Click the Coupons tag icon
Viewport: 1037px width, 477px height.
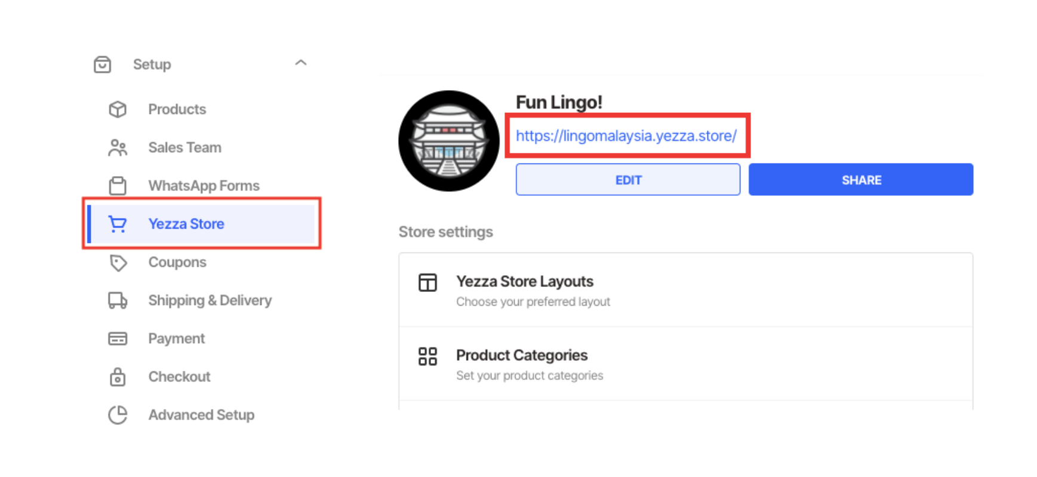pyautogui.click(x=118, y=263)
